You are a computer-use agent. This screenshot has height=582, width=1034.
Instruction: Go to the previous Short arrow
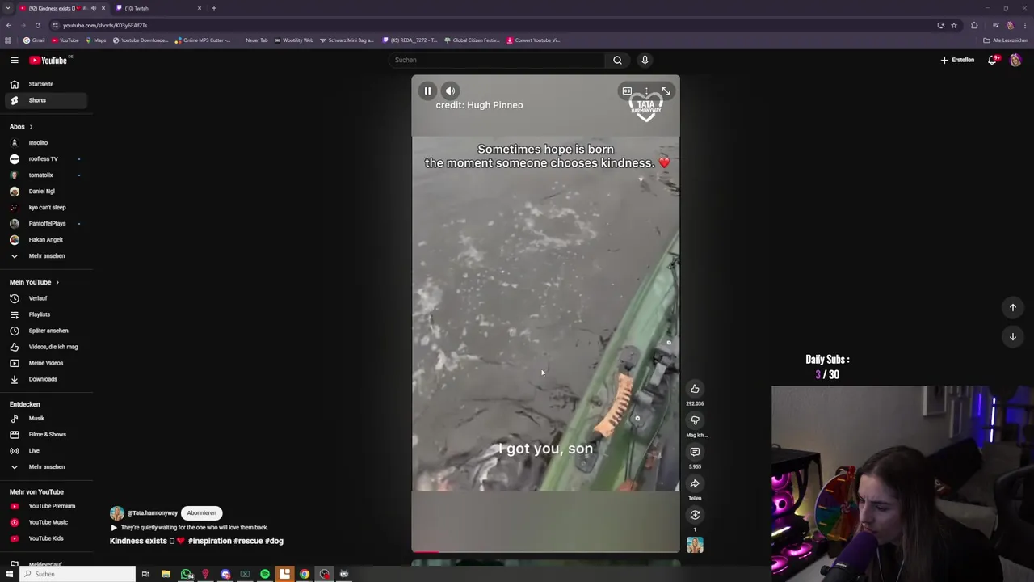coord(1012,307)
